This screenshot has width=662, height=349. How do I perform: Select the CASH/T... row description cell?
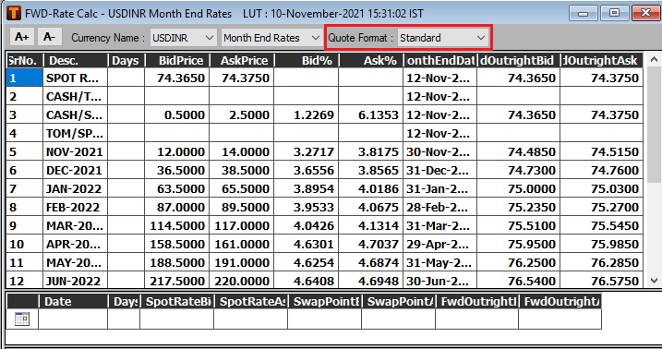pyautogui.click(x=75, y=96)
